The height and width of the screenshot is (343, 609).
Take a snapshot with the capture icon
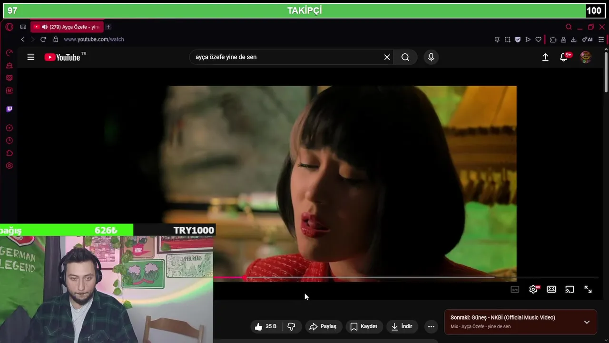click(x=508, y=40)
